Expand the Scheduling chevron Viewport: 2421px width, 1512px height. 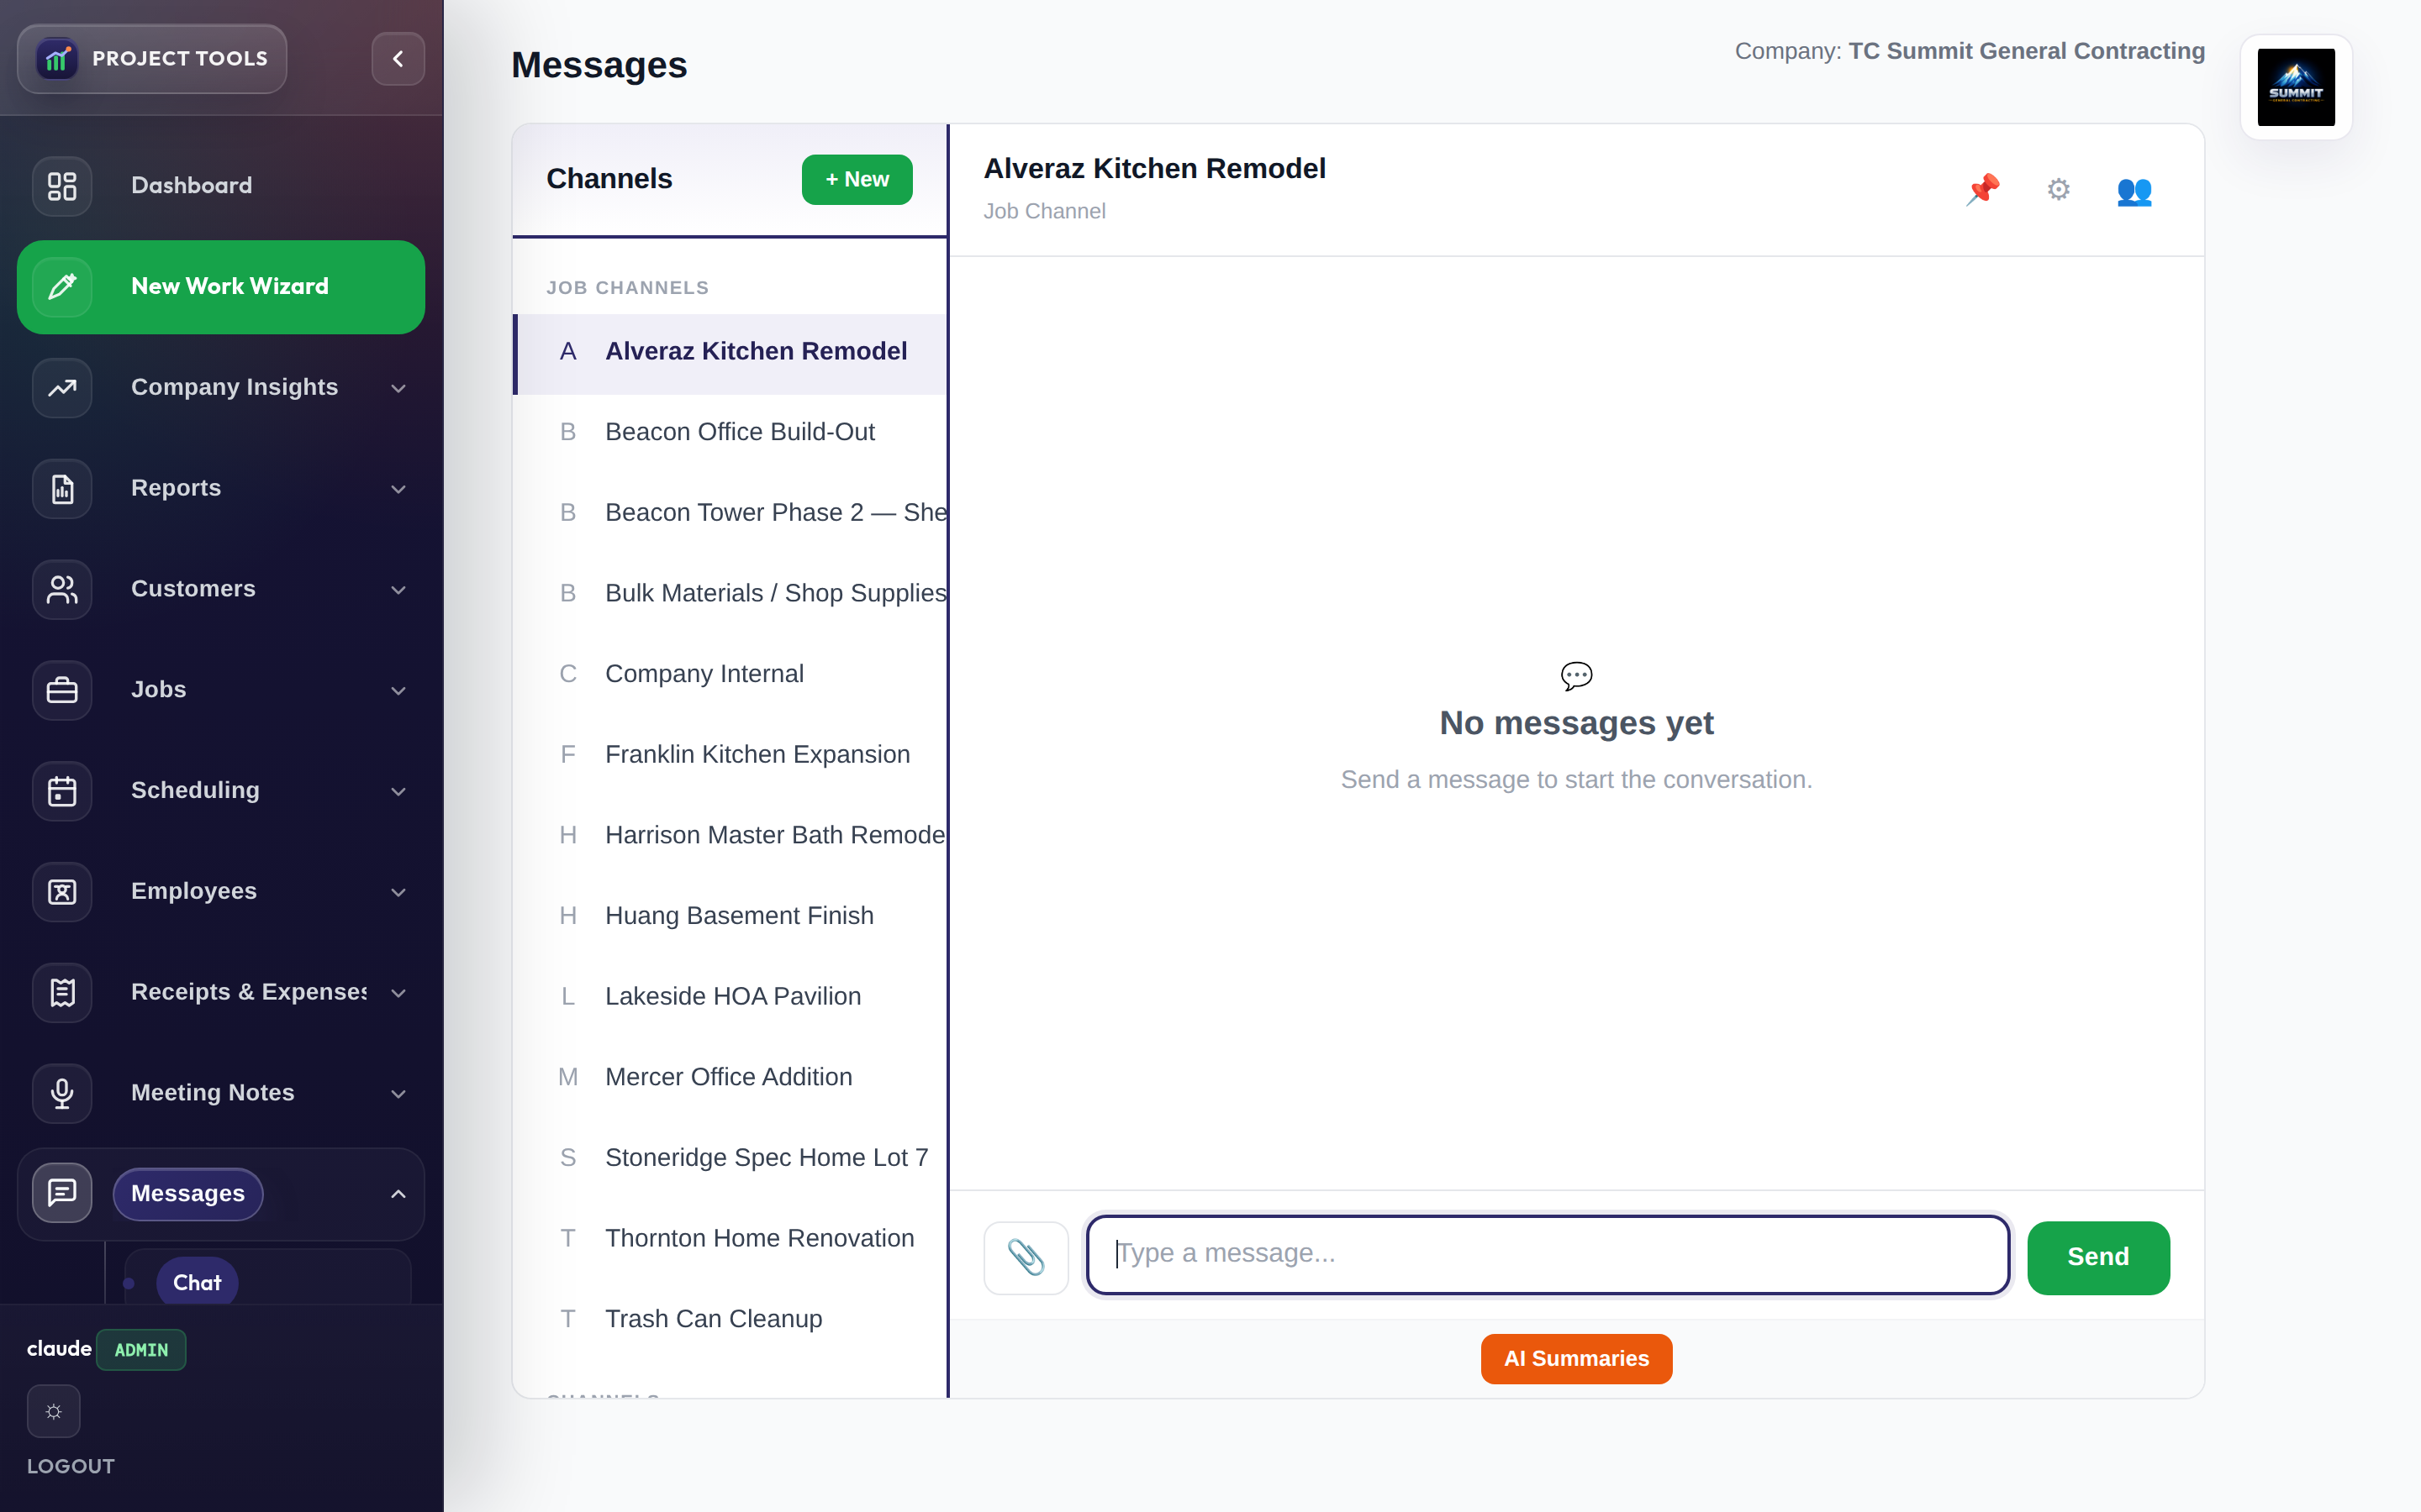[x=398, y=792]
